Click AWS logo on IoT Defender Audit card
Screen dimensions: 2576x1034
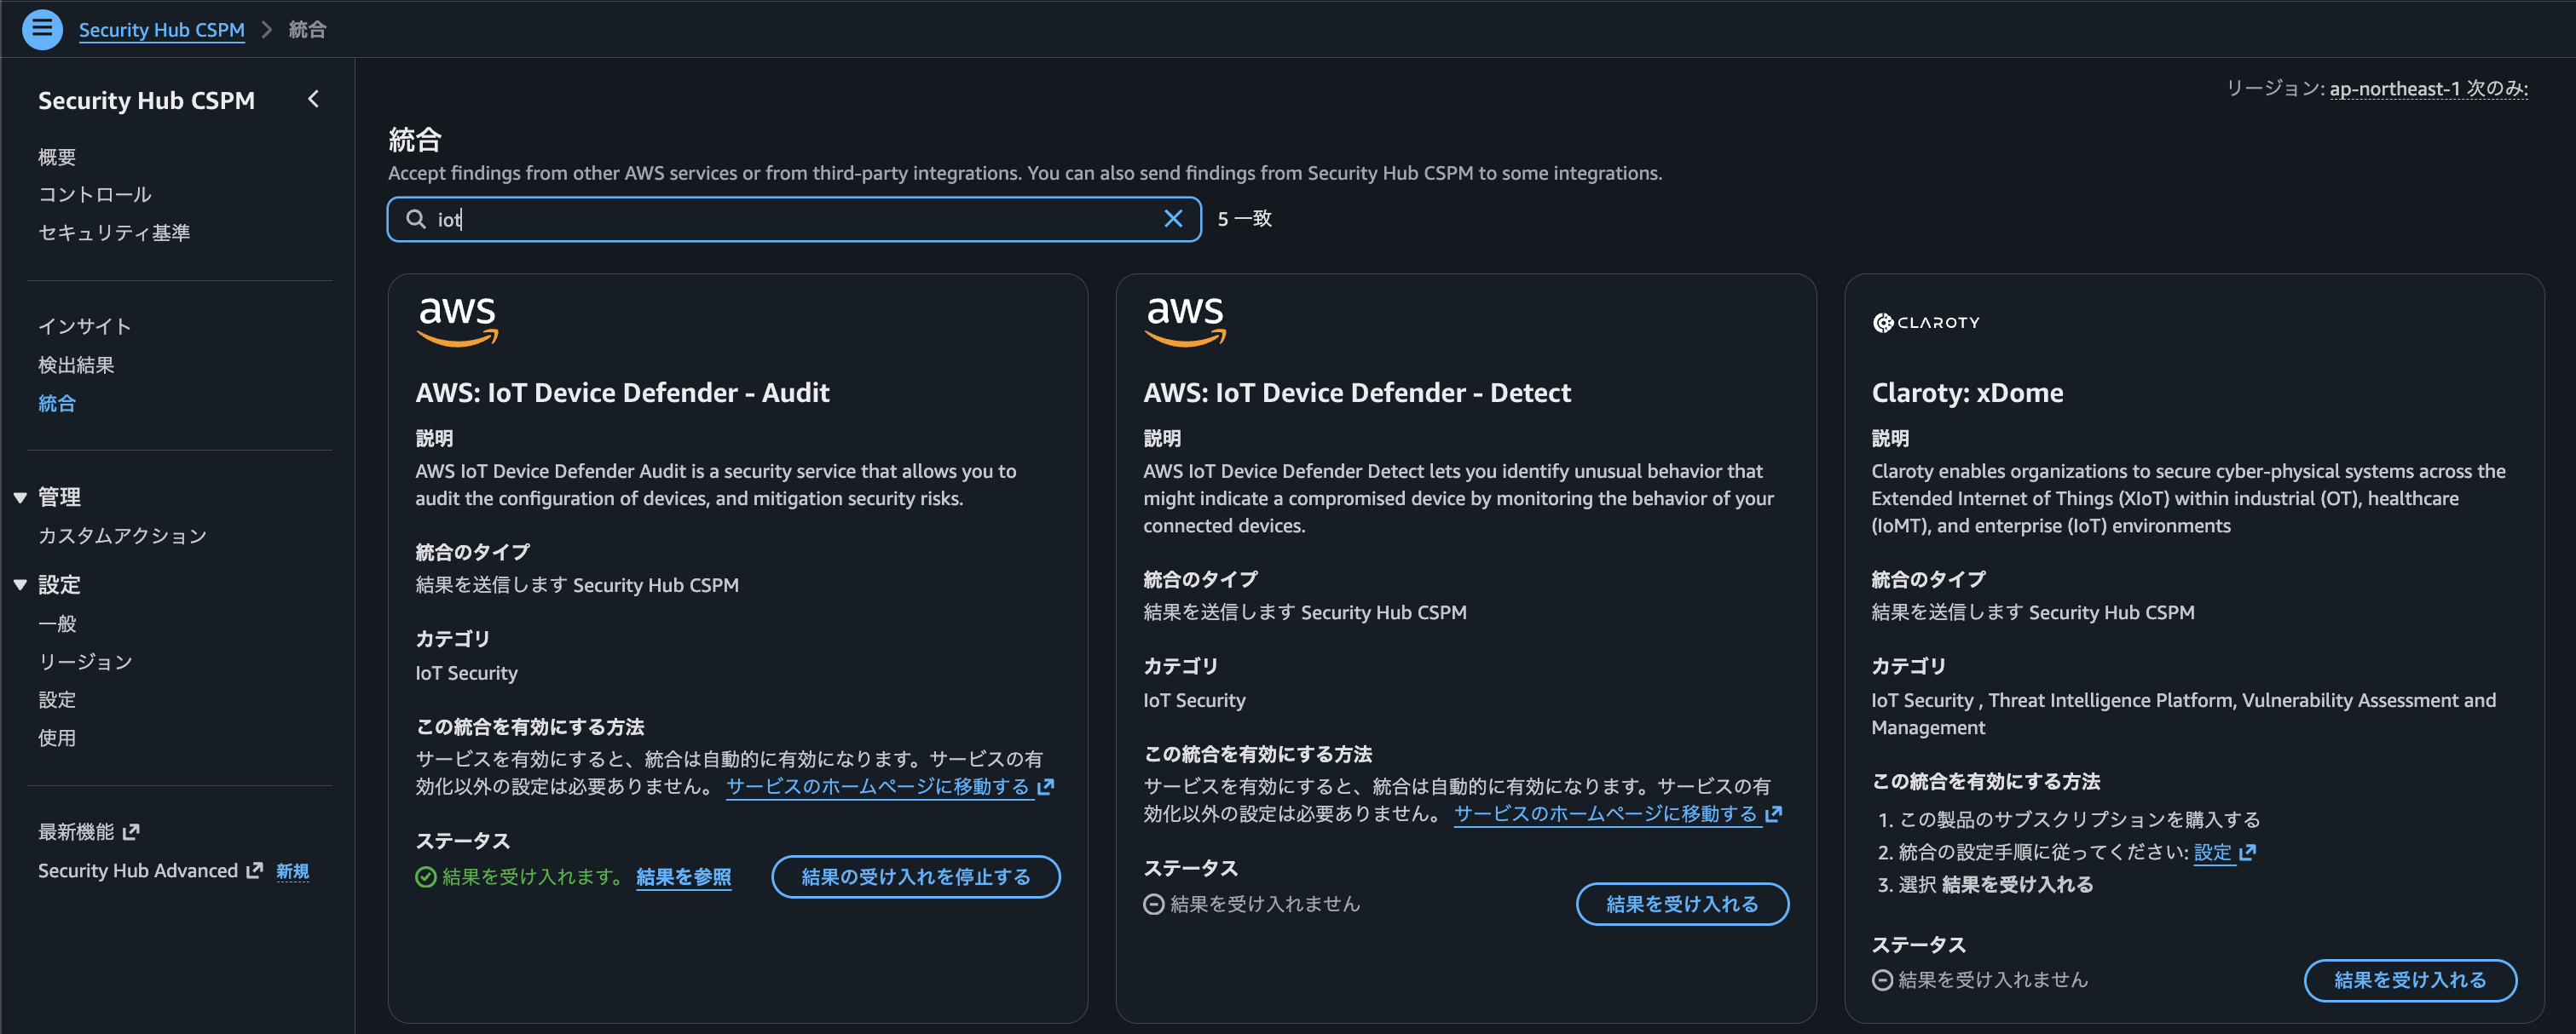coord(457,322)
